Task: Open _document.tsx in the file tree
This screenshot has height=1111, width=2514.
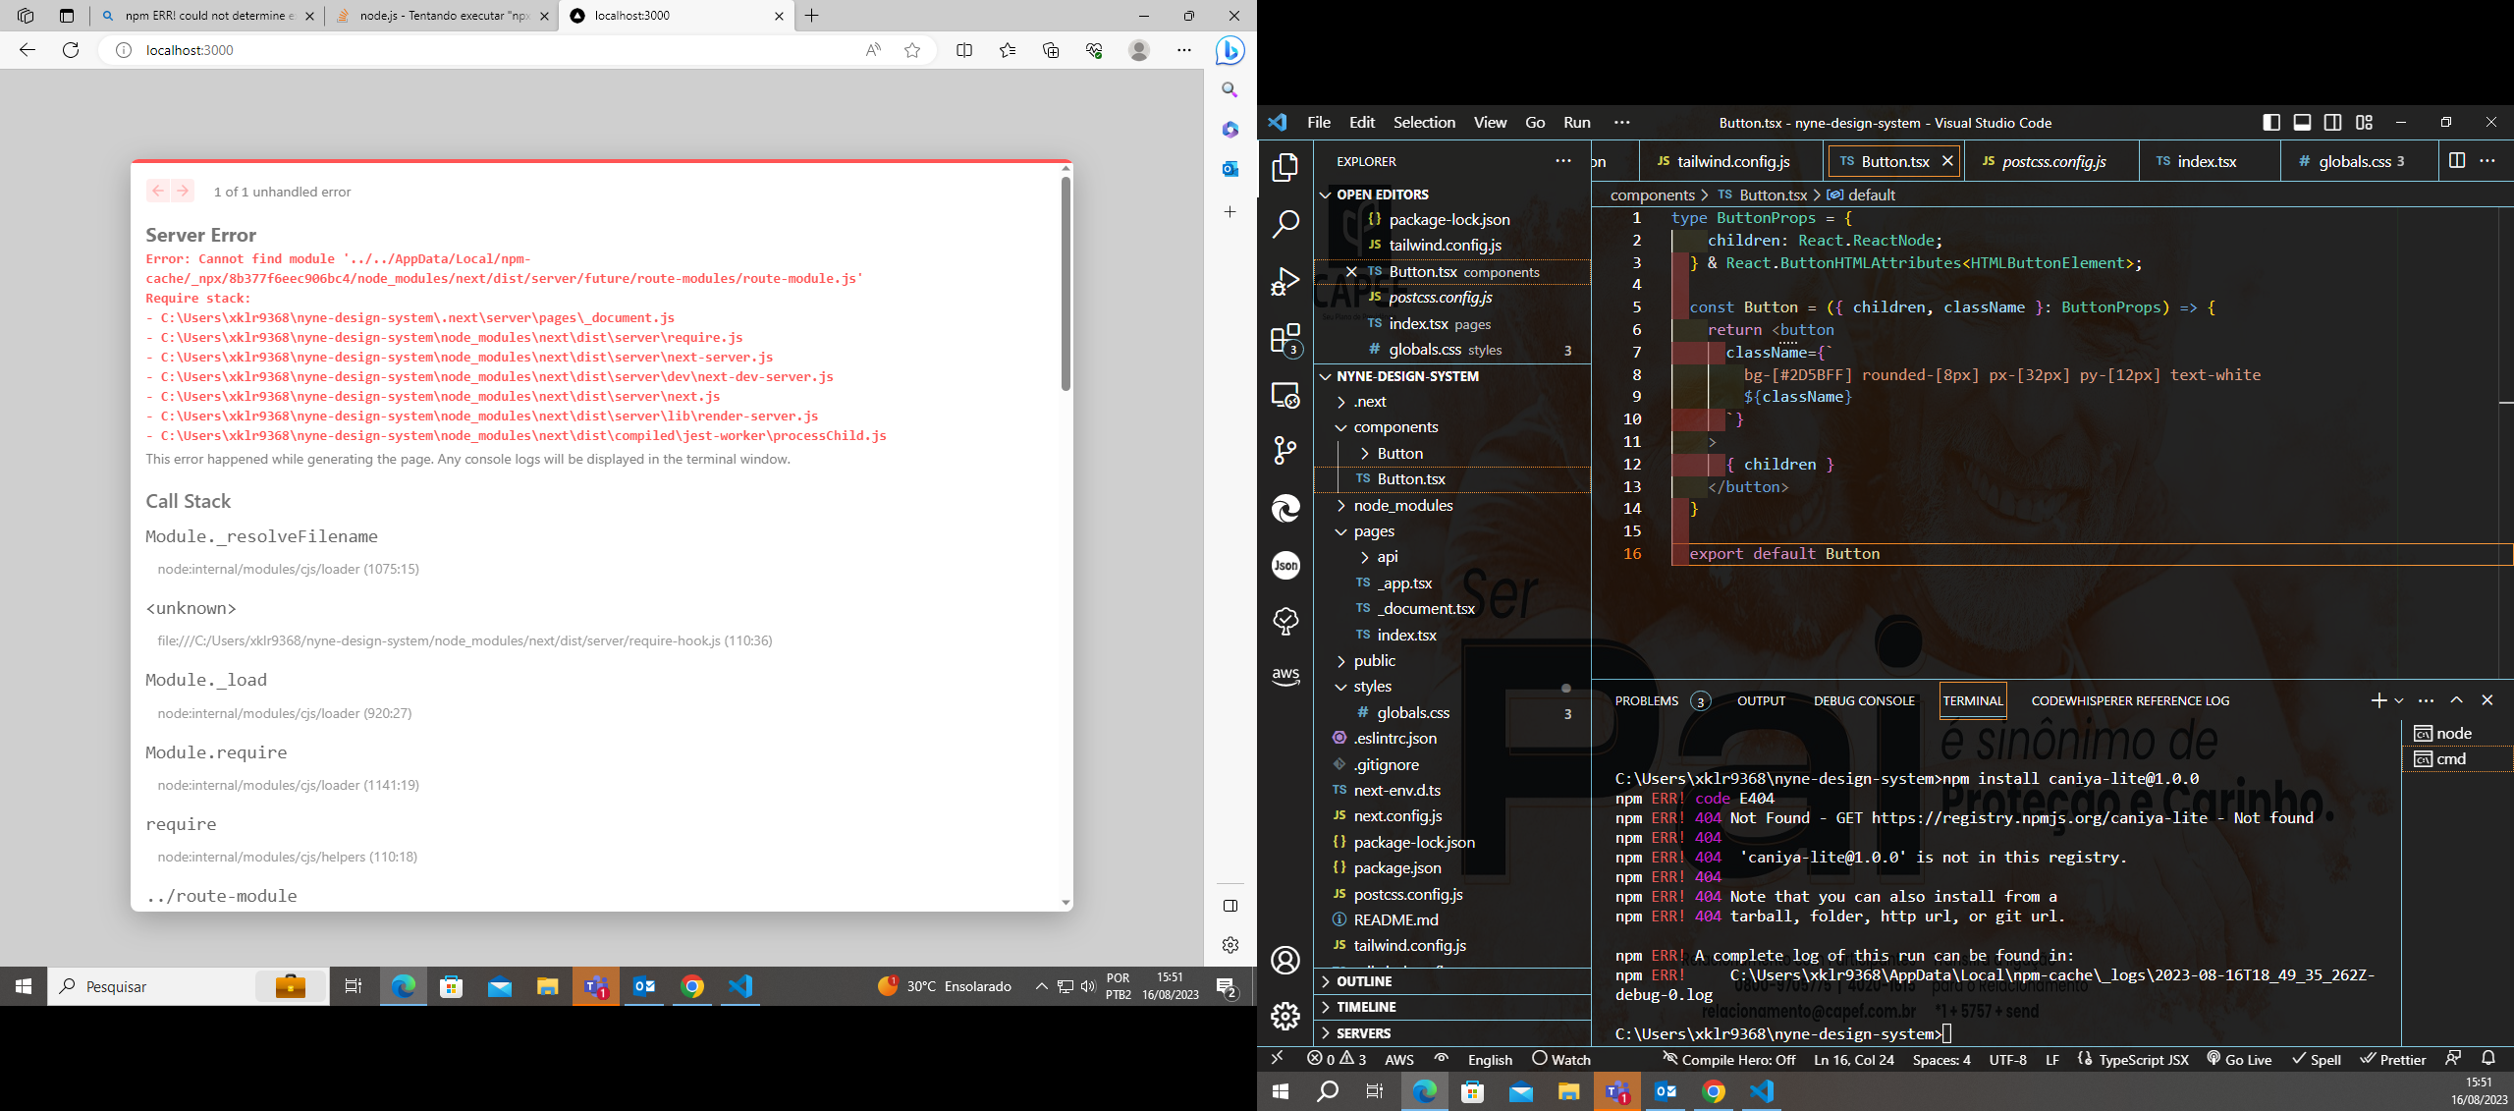Action: [x=1425, y=609]
